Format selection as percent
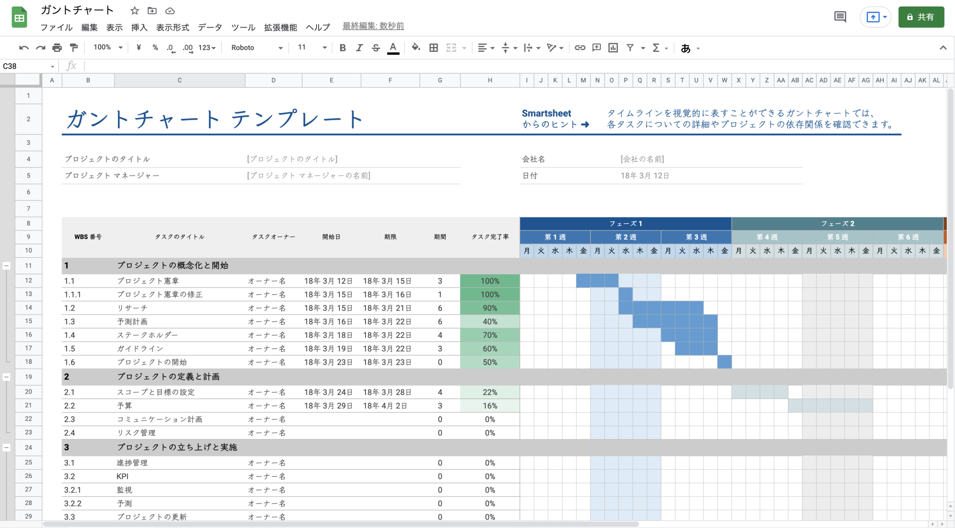Image resolution: width=955 pixels, height=528 pixels. 155,48
